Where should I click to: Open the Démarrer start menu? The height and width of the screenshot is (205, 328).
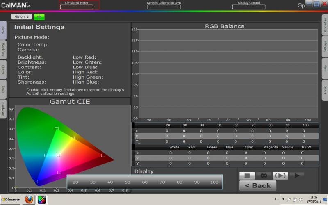click(x=10, y=200)
